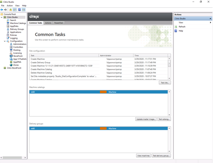The width and height of the screenshot is (213, 163).
Task: Click the Site configuration list vertical scrollbar
Action: 169,63
